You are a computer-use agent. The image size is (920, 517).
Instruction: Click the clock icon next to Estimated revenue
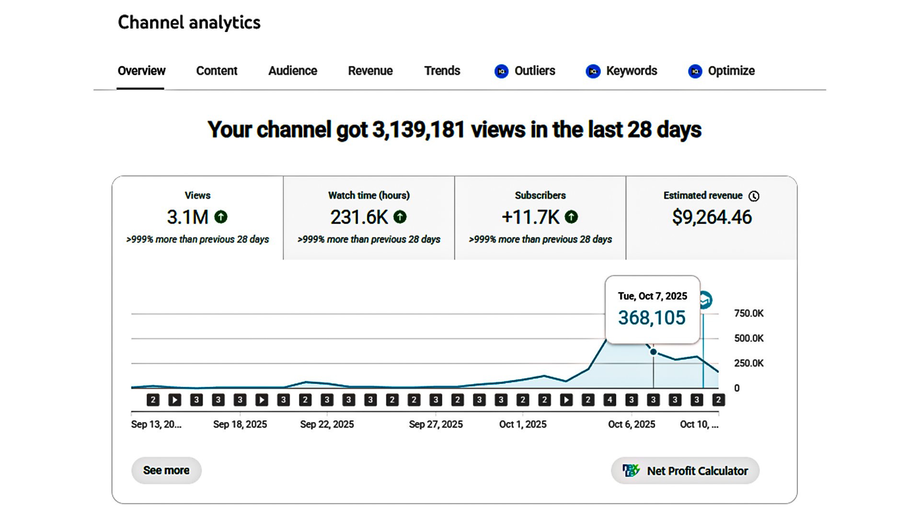click(x=754, y=196)
